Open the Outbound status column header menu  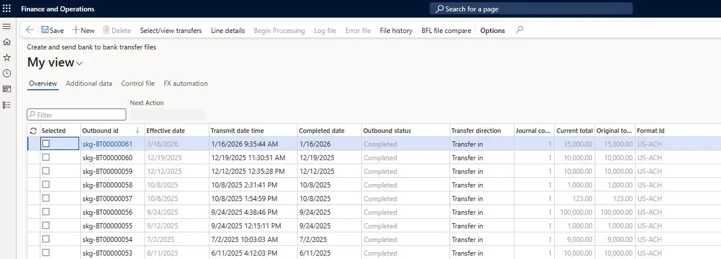tap(387, 131)
